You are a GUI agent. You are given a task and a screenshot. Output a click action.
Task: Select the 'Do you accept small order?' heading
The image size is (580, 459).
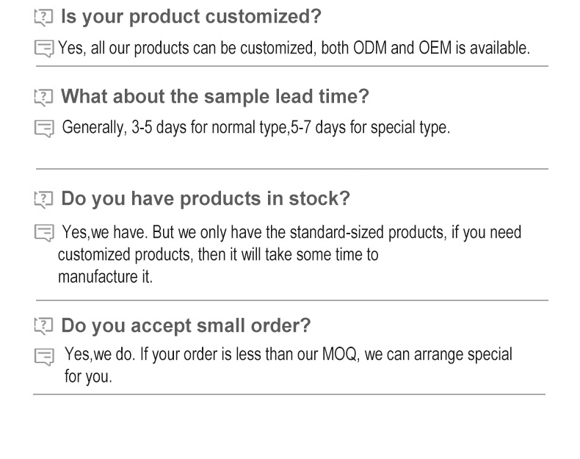click(186, 325)
